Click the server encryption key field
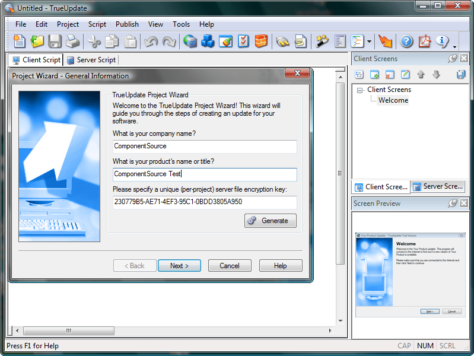Image resolution: width=474 pixels, height=356 pixels. (x=205, y=202)
